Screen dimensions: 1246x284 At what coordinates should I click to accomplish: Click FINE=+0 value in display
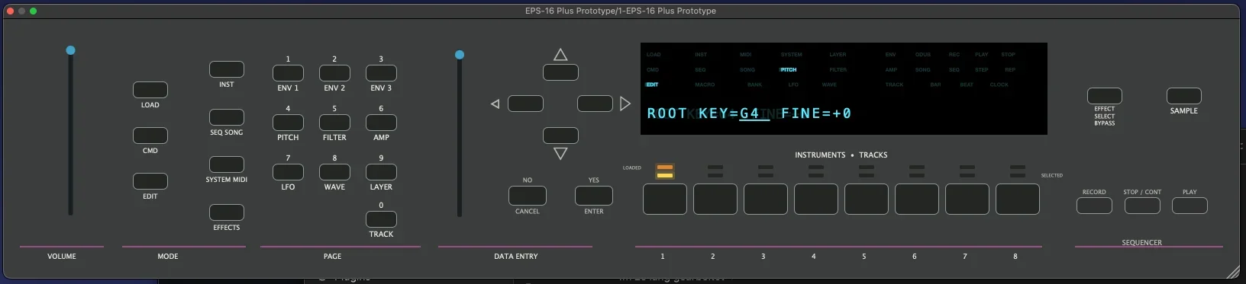[x=816, y=113]
